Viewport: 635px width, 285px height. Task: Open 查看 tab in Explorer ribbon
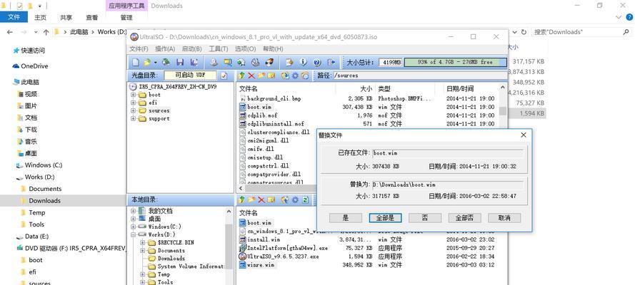[x=92, y=17]
